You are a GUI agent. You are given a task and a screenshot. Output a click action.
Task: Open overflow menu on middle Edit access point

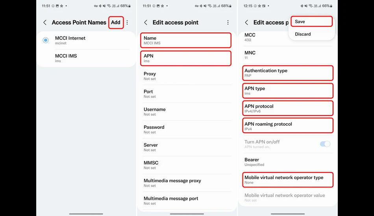pos(228,22)
